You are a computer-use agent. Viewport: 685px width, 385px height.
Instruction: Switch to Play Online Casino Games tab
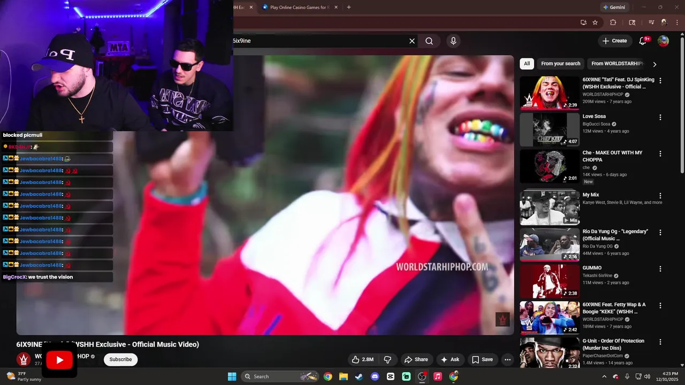coord(299,7)
